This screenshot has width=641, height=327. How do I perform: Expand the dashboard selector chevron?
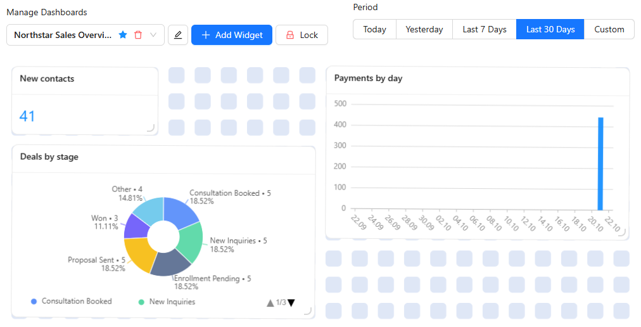pos(153,35)
